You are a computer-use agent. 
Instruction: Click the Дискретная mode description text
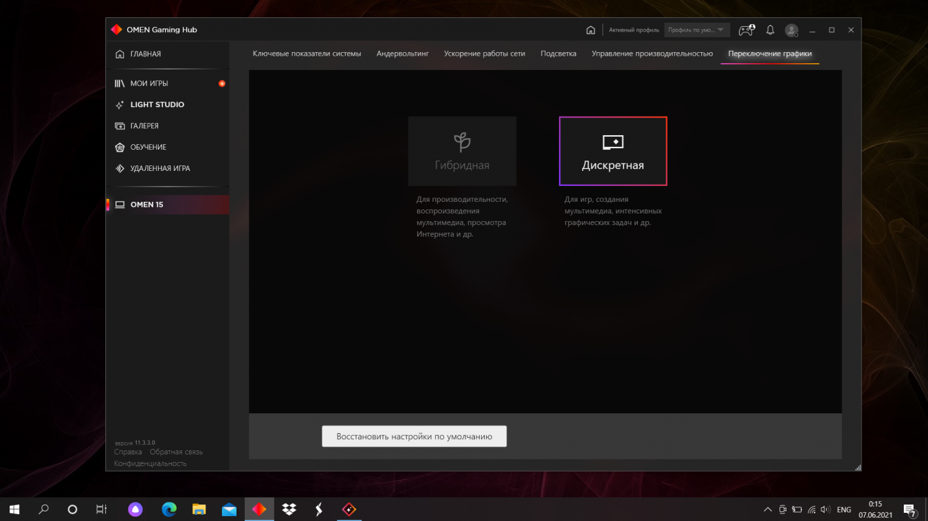tap(613, 211)
